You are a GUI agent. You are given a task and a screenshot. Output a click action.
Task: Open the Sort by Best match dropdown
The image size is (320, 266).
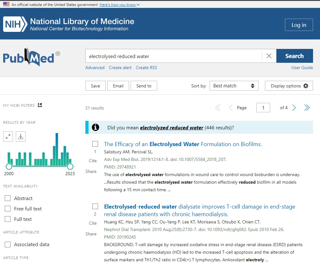tap(234, 86)
